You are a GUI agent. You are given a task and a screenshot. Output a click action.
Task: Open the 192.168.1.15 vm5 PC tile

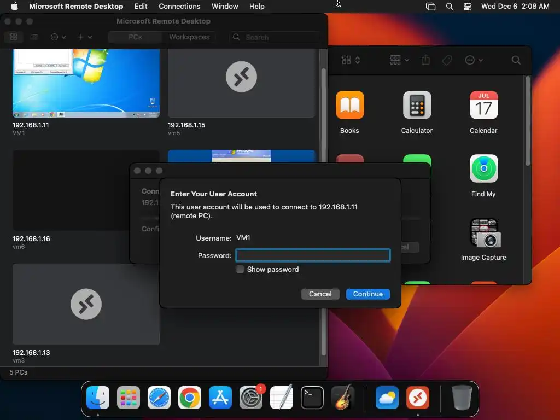(x=241, y=83)
